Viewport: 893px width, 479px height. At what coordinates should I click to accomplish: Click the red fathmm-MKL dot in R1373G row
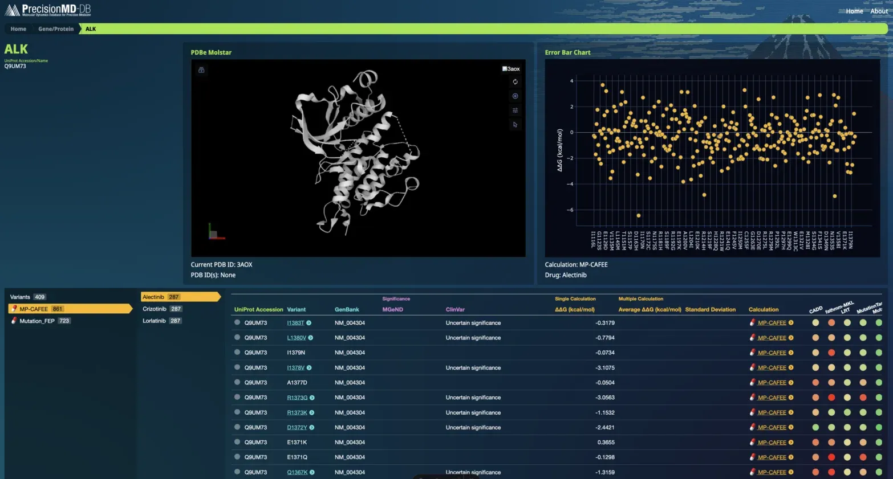(831, 398)
